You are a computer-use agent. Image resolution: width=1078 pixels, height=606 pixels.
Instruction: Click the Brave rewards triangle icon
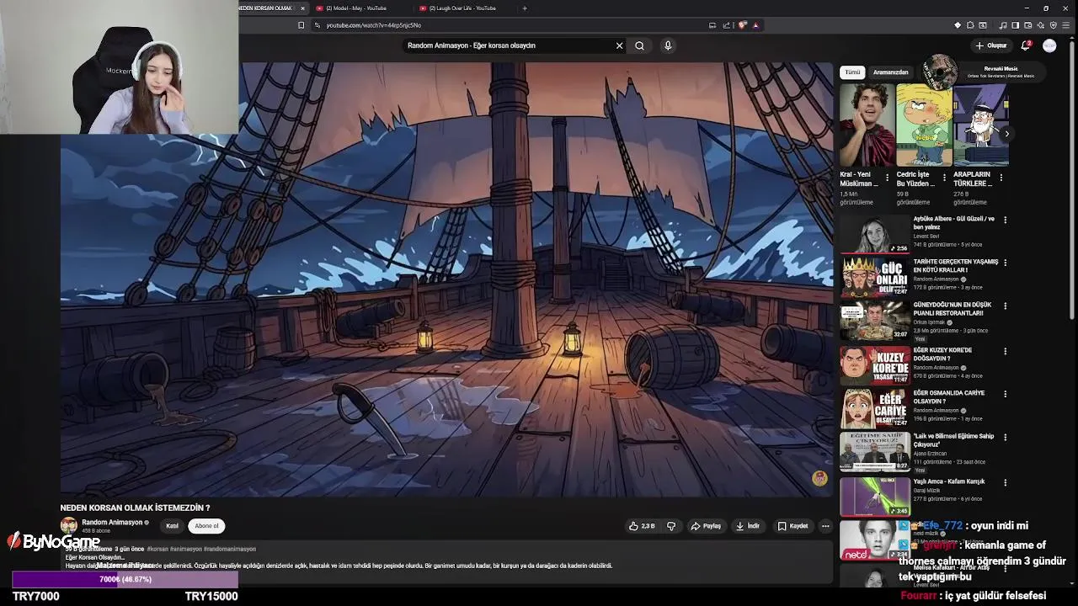[755, 25]
